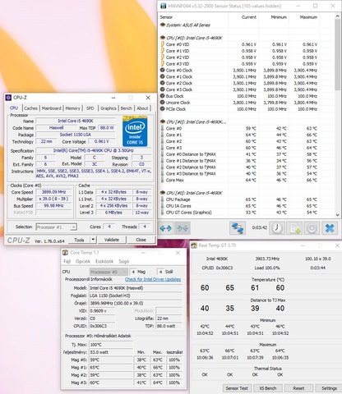Screen dimensions: 342x394
Task: Select Core #1 Distance to TjMAX row
Action: [x=238, y=161]
